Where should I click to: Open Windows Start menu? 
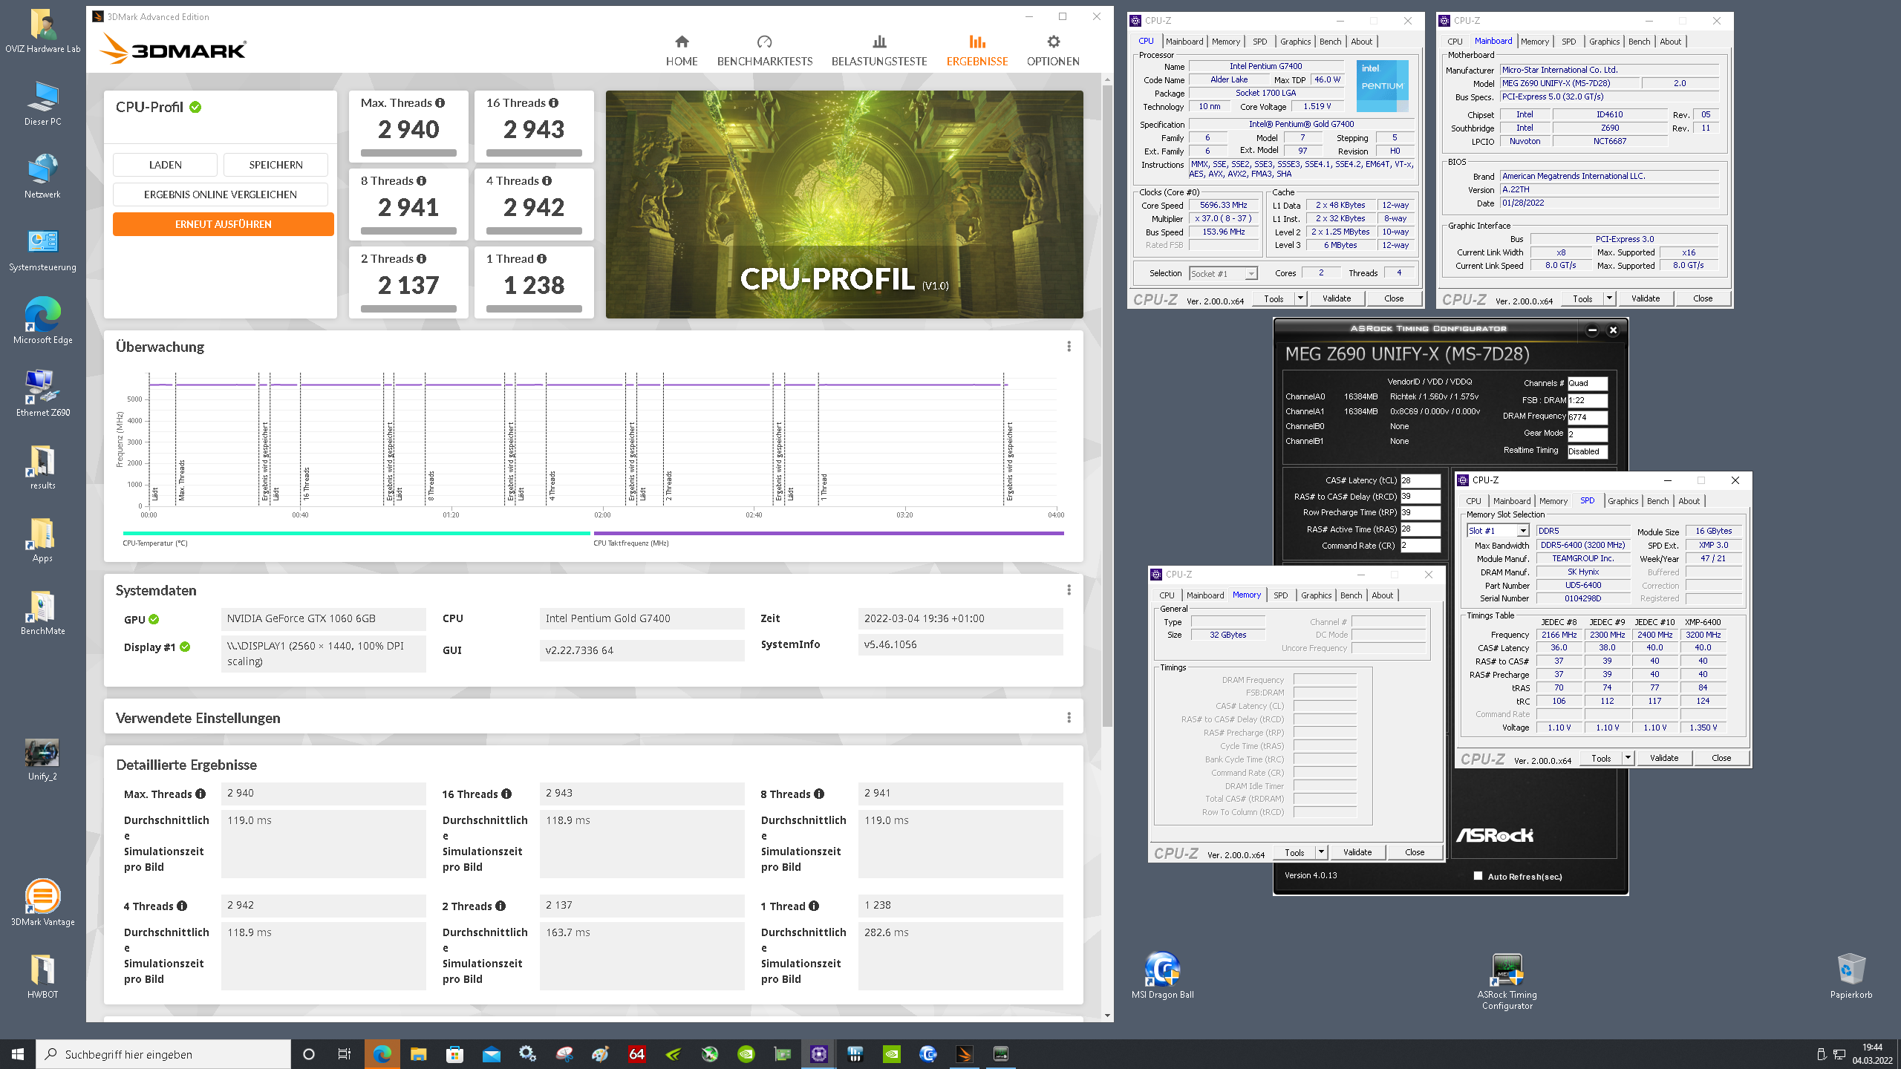(x=18, y=1054)
